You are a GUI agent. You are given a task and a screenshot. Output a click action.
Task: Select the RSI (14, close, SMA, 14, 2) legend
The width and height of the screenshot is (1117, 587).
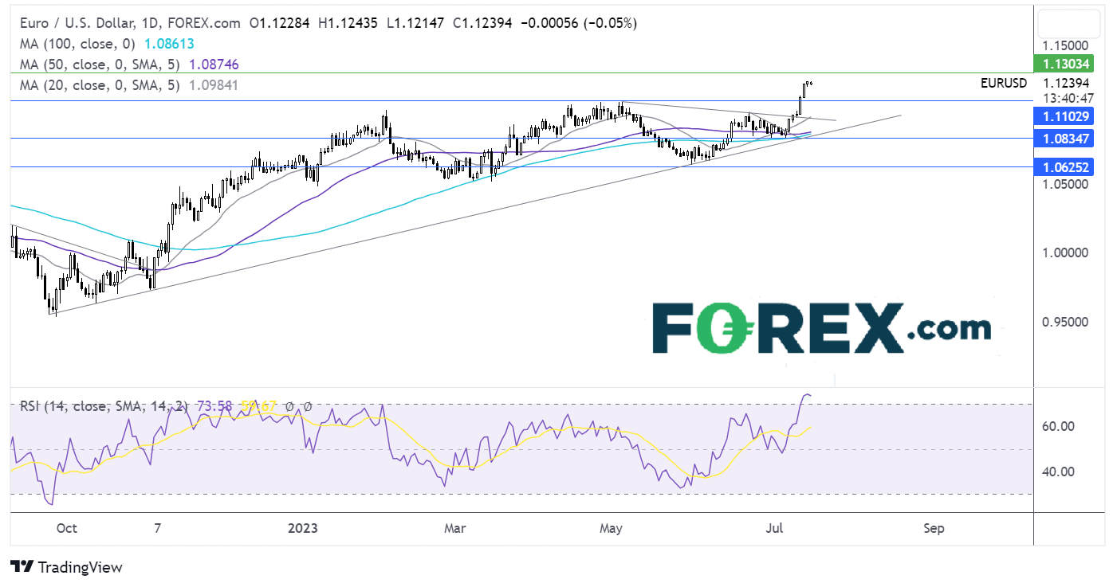(104, 406)
